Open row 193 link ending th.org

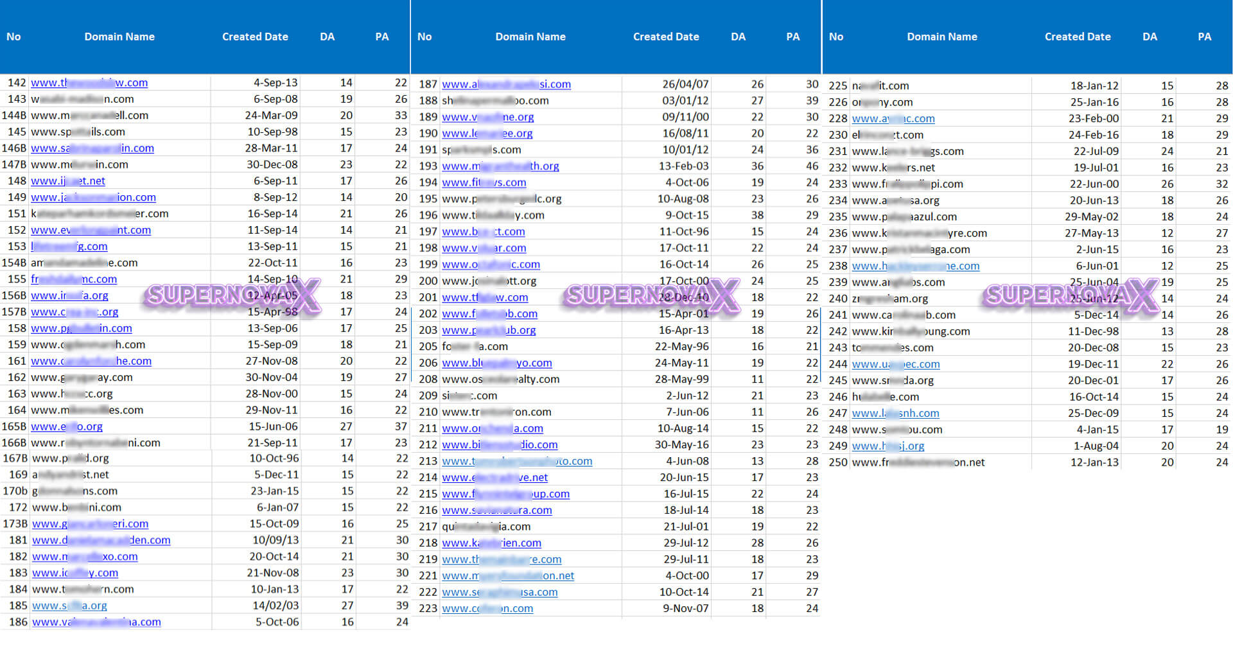pos(500,166)
